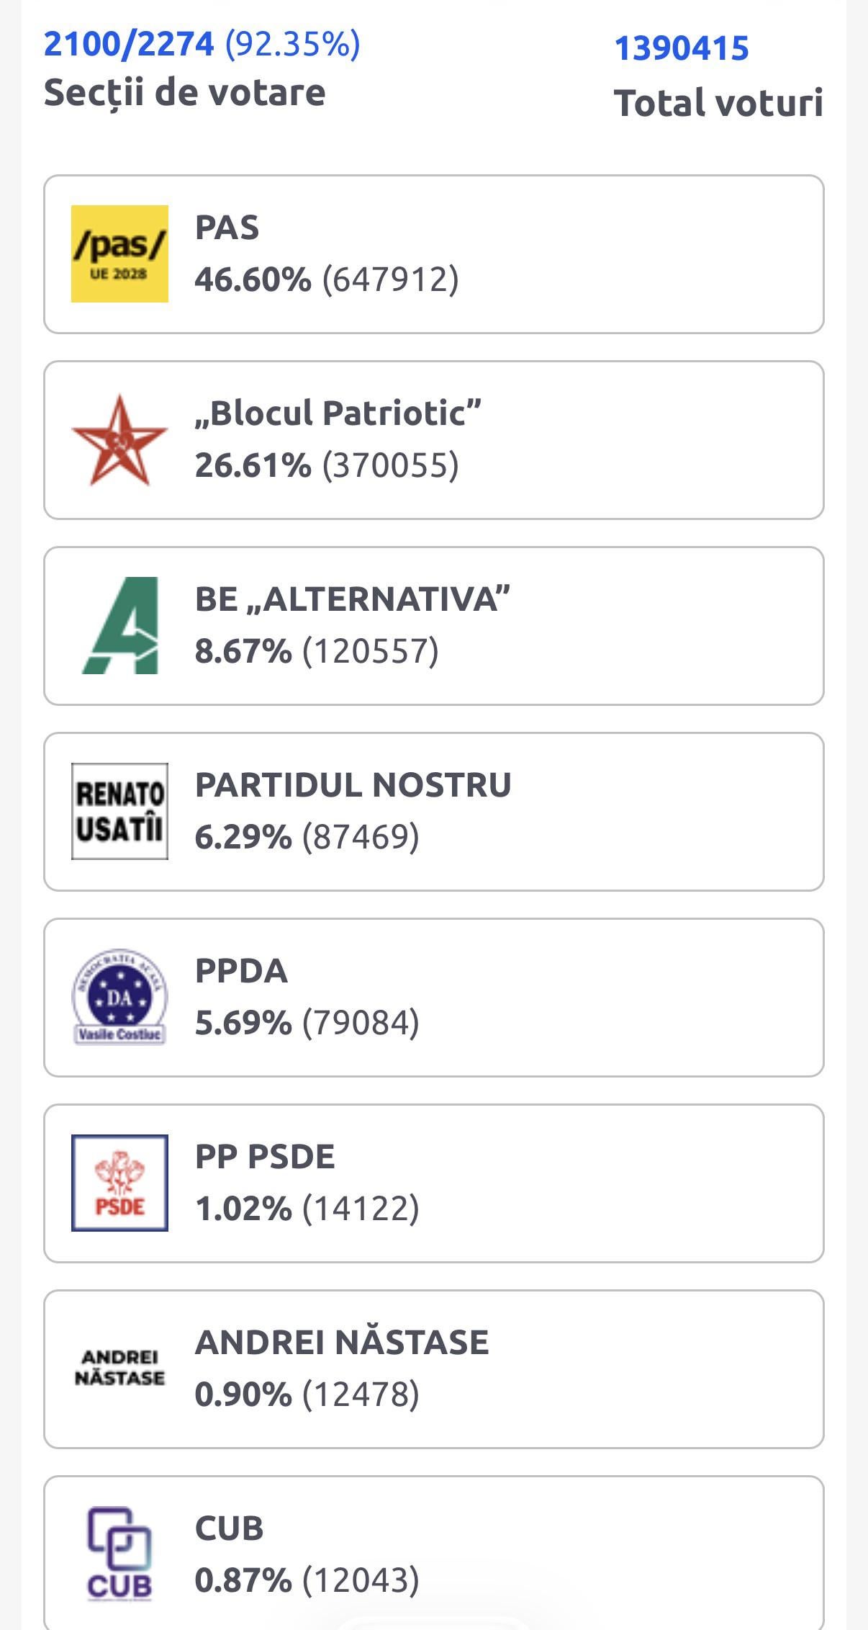Click the PPDA 5.69% result text
This screenshot has height=1630, width=868.
pos(307,1023)
